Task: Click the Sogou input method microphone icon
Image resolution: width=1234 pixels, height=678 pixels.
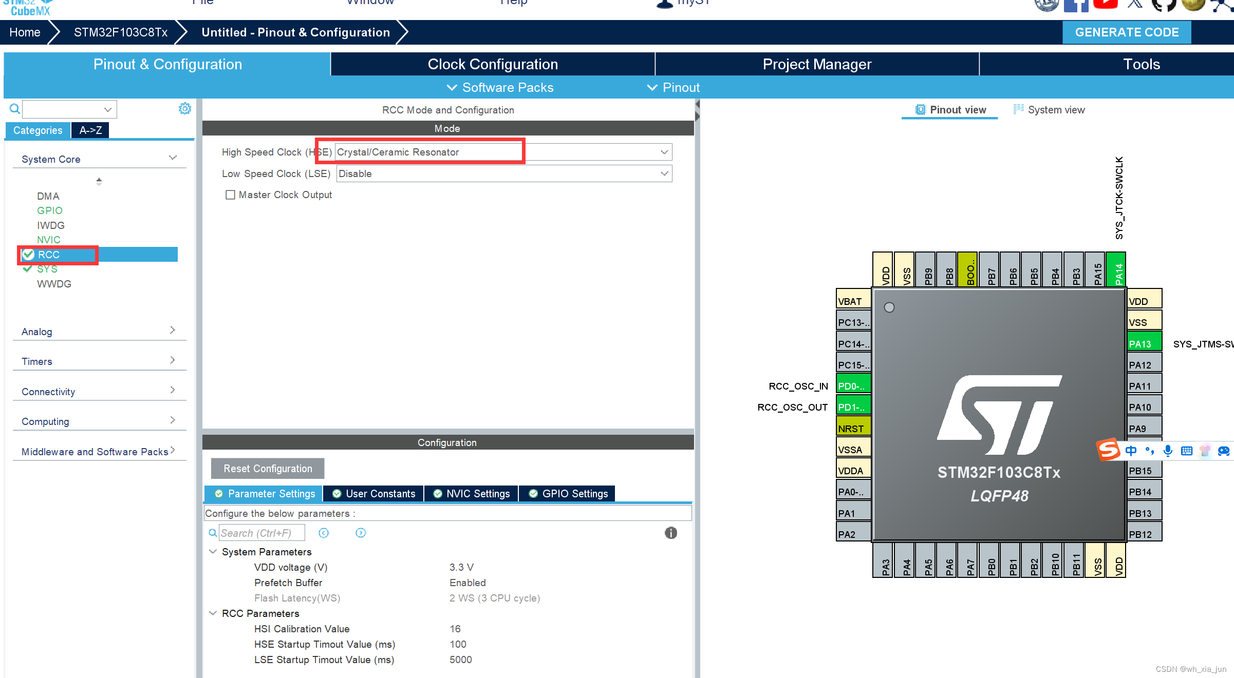Action: (1168, 451)
